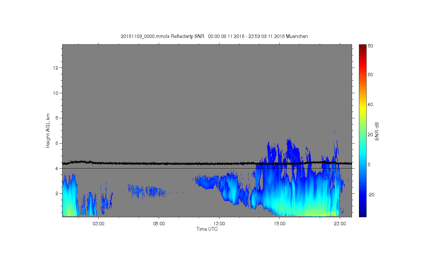Image resolution: width=436 pixels, height=261 pixels.
Task: Click the 18:00 time tick label
Action: [x=279, y=224]
